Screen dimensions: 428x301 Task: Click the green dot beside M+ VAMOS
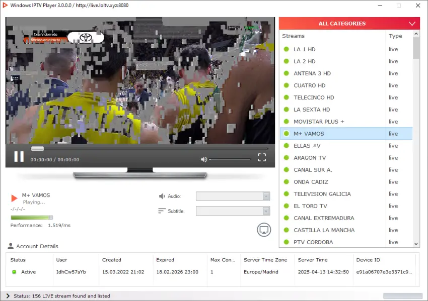[x=287, y=134]
